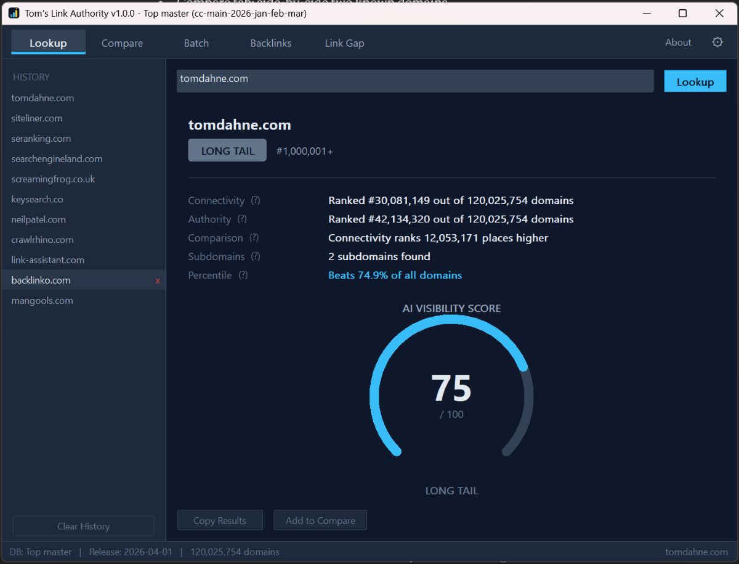This screenshot has height=564, width=739.
Task: Open the Link Gap tab
Action: 344,43
